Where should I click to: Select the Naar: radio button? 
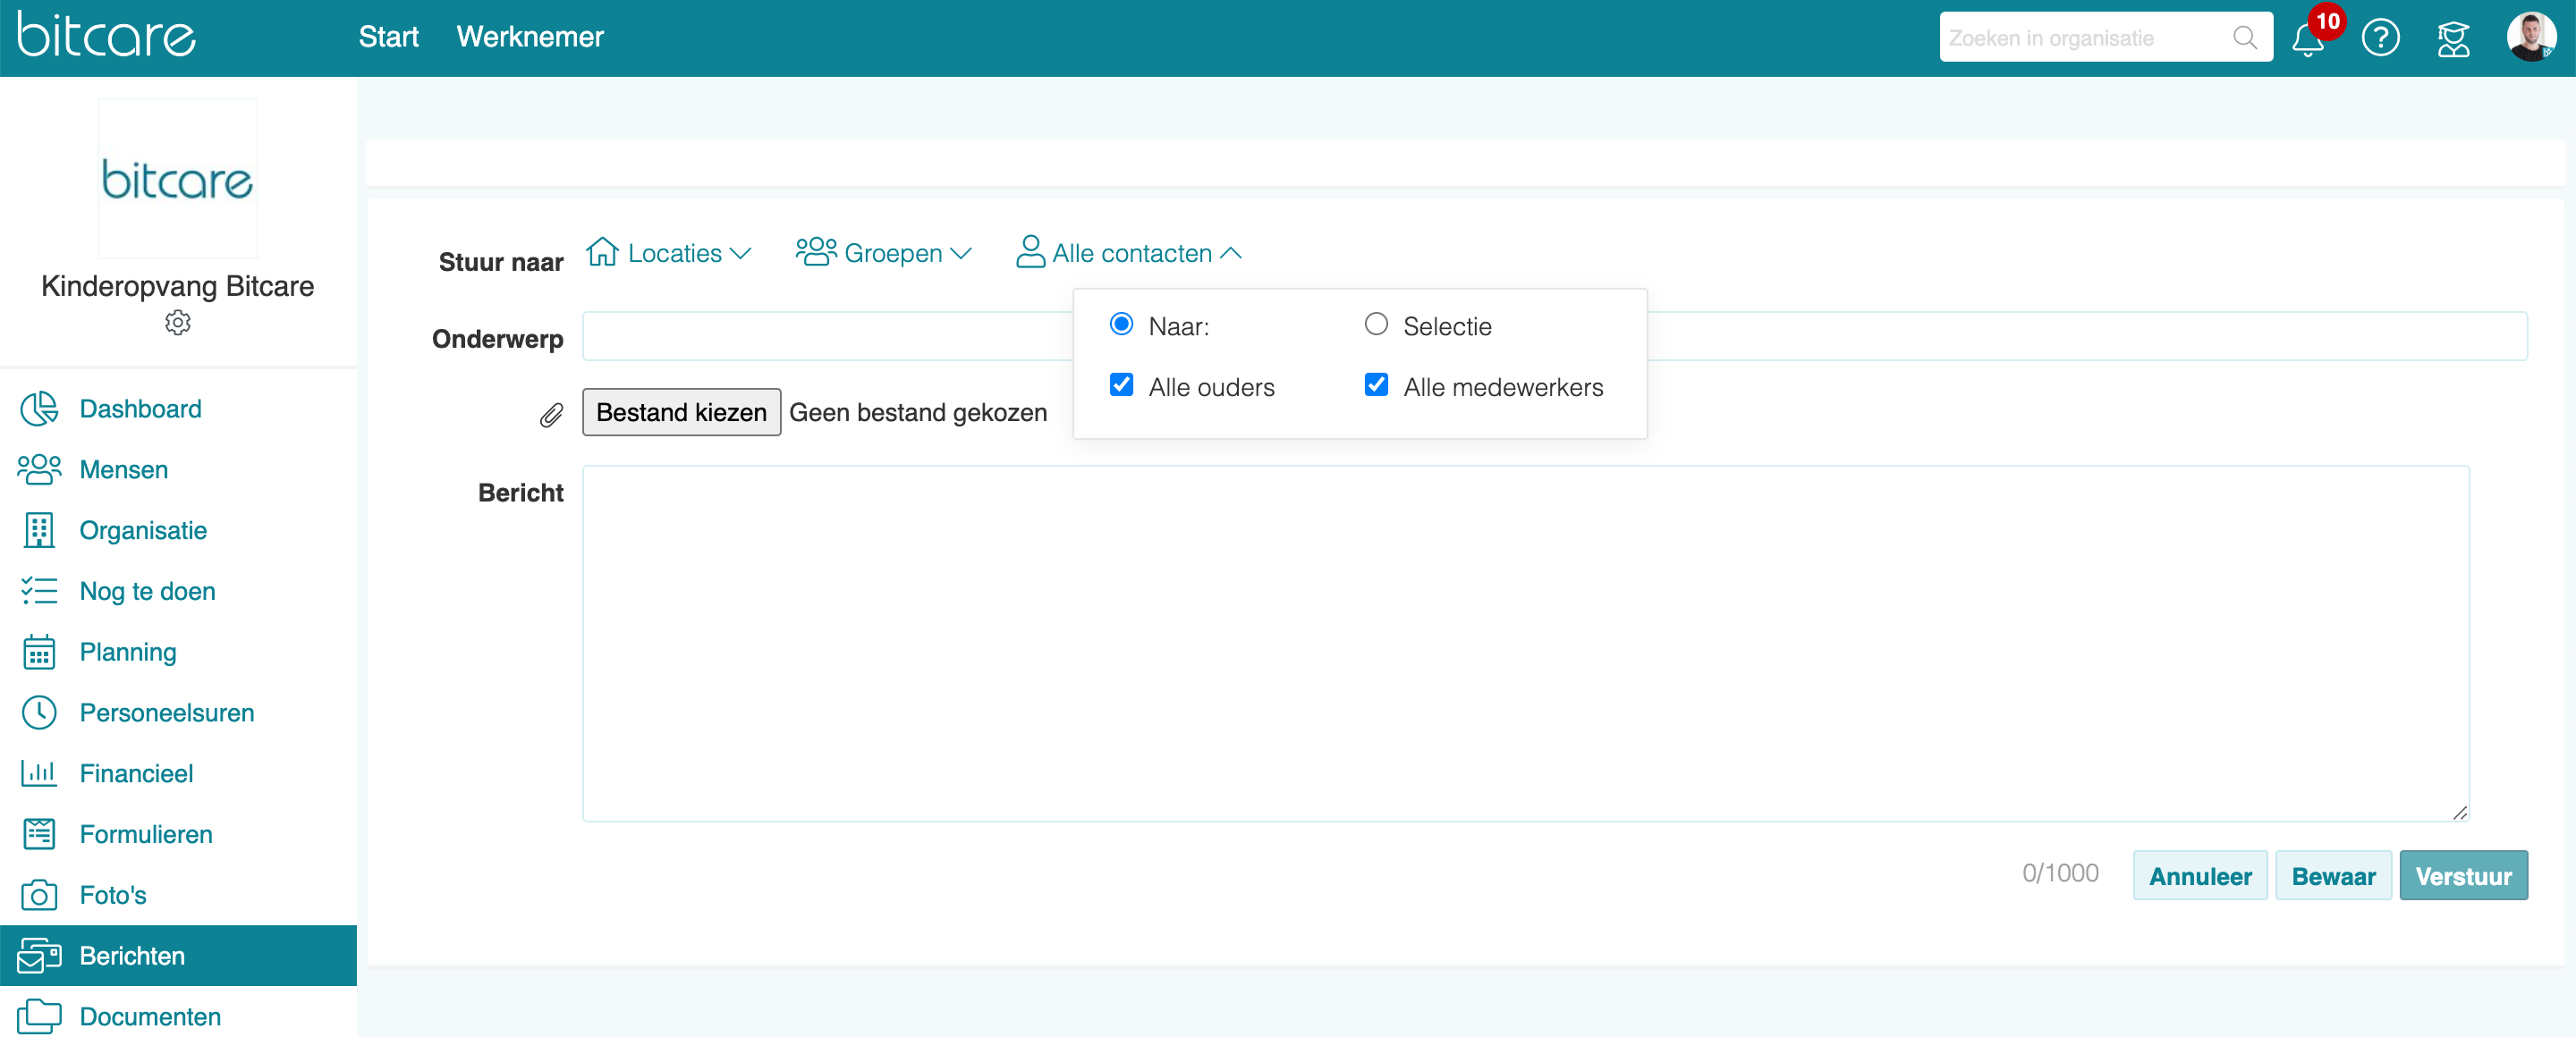[x=1121, y=325]
